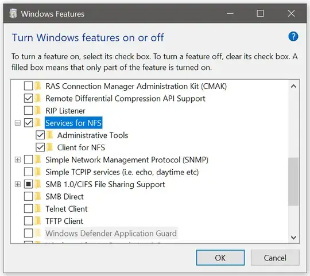Screen dimensions: 310x276
Task: Select Remote Differential Compression API Support label
Action: 125,98
